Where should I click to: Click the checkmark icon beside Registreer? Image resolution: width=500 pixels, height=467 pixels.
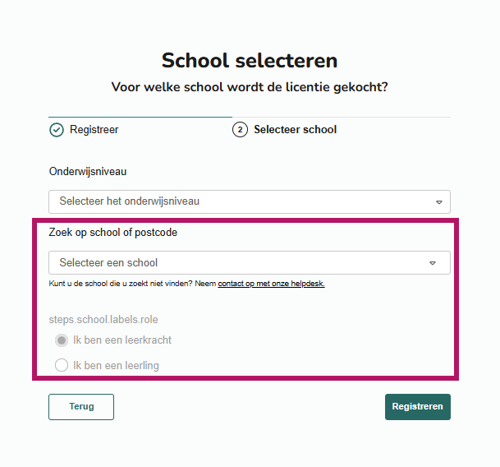point(57,130)
